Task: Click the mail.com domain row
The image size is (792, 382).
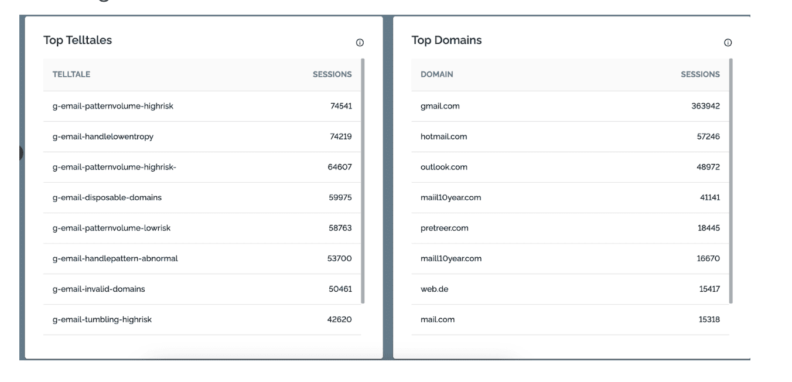Action: click(x=570, y=319)
